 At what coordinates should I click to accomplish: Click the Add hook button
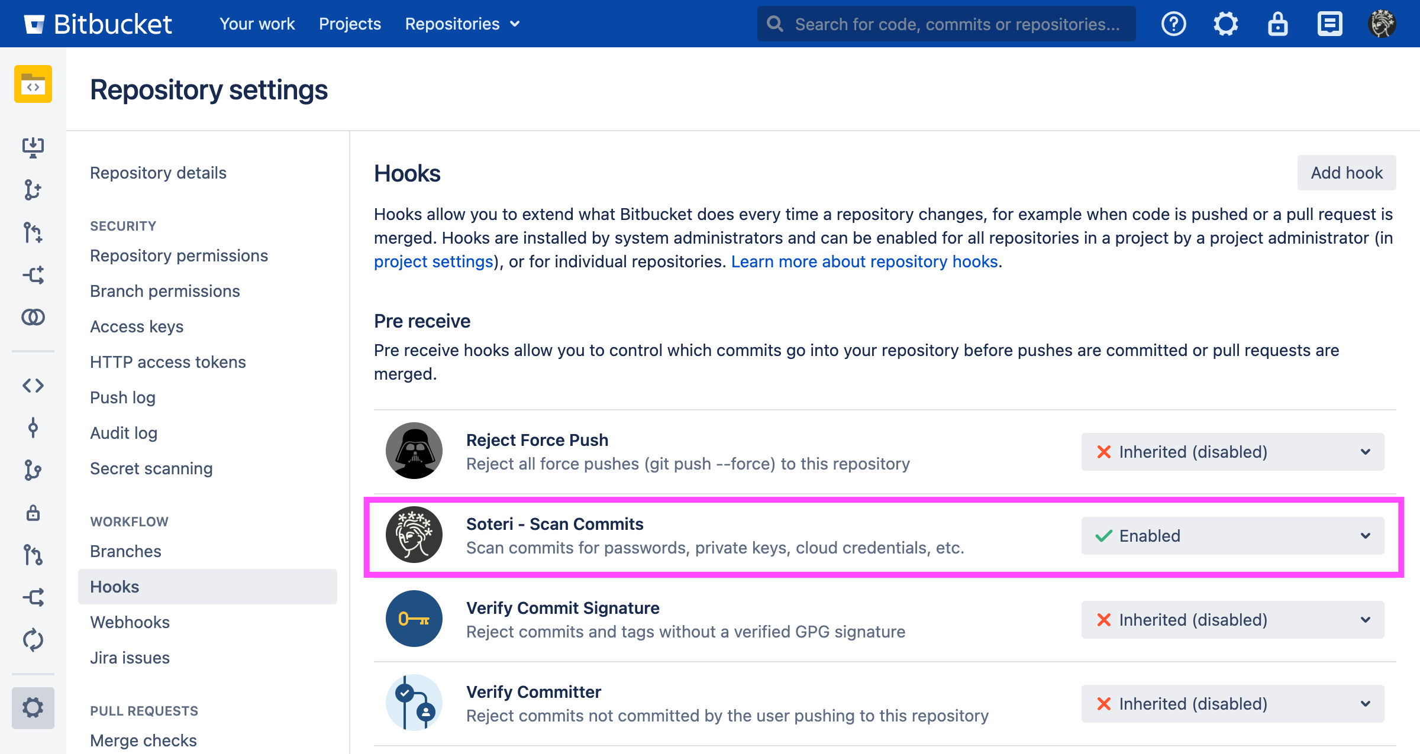1346,173
